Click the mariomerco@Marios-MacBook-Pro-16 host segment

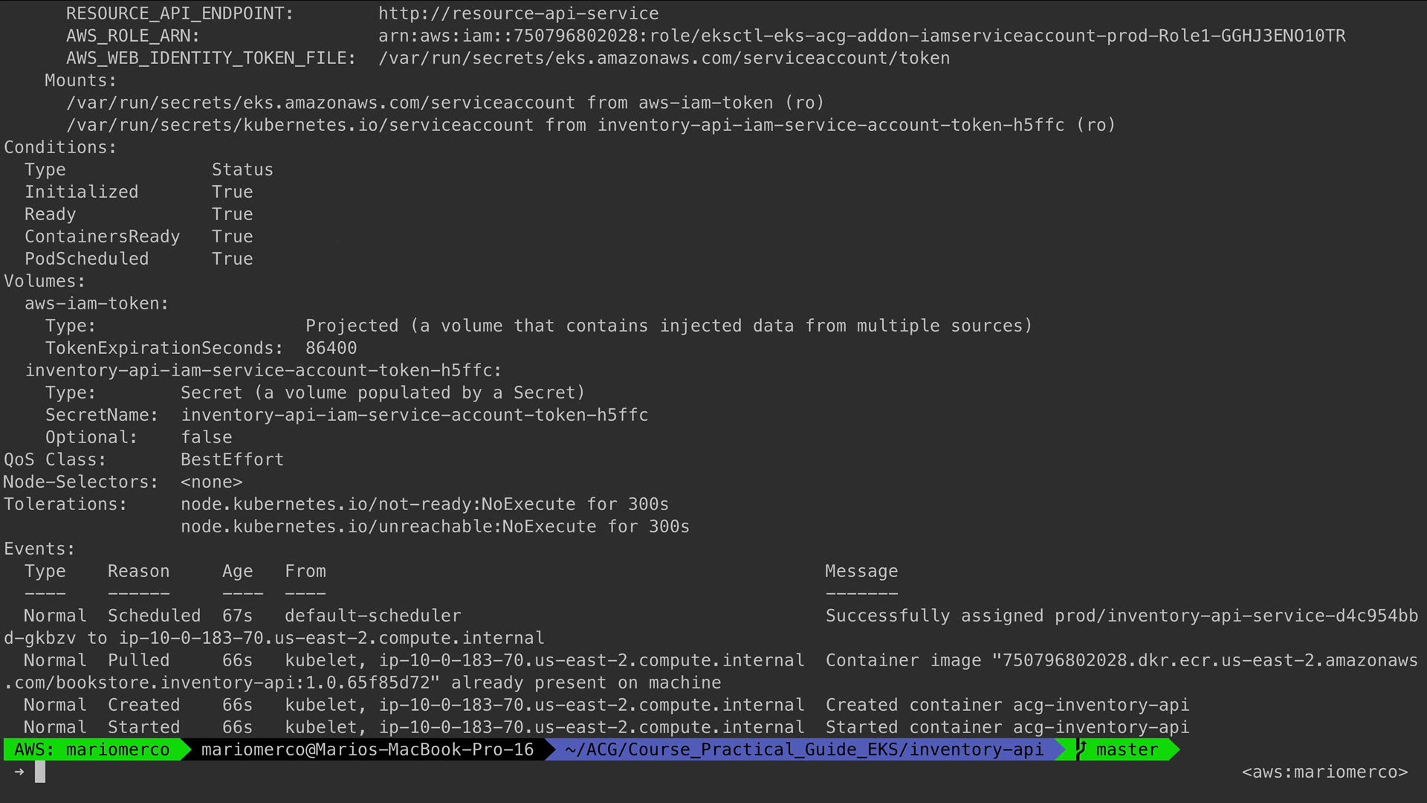pyautogui.click(x=367, y=749)
